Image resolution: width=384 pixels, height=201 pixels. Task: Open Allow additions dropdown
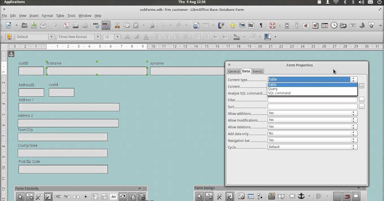coord(312,113)
